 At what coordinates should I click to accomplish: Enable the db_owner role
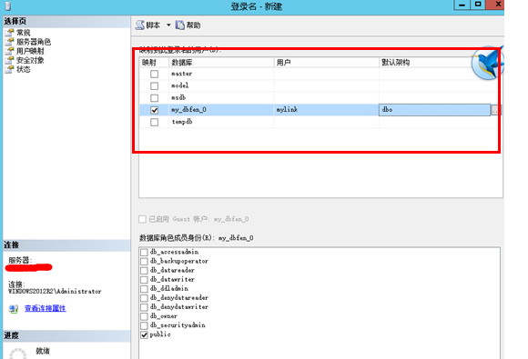pyautogui.click(x=144, y=316)
